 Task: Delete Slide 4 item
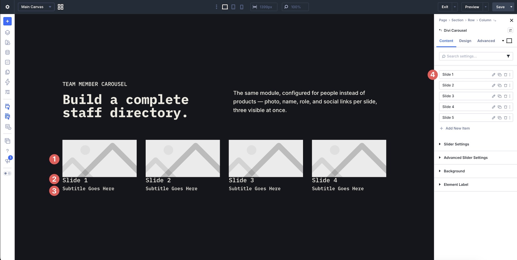(506, 107)
